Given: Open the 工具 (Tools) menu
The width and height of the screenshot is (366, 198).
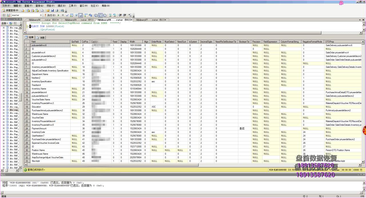Looking at the screenshot, I should click(x=73, y=6).
